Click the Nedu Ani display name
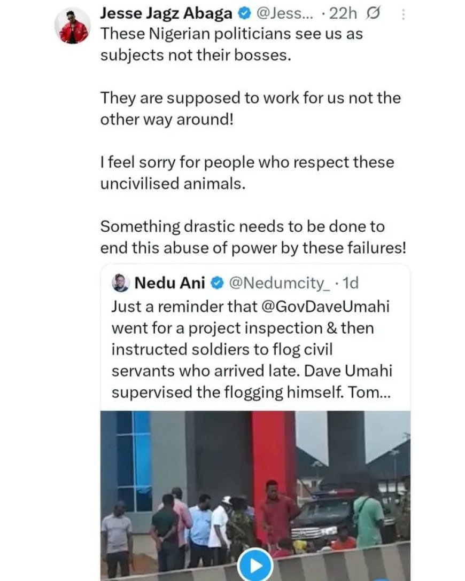The height and width of the screenshot is (581, 465). (170, 283)
